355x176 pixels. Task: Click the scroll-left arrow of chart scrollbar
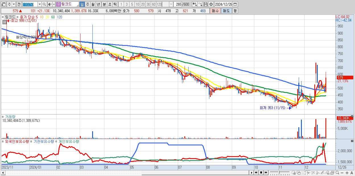tap(3, 173)
